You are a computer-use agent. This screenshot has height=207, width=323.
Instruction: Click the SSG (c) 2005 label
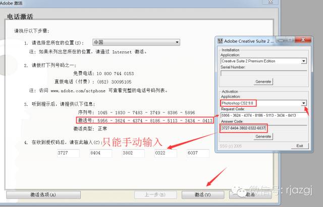pos(231,146)
